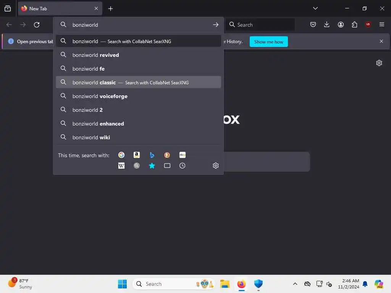
Task: List all tabs dropdown arrow
Action: [x=315, y=8]
